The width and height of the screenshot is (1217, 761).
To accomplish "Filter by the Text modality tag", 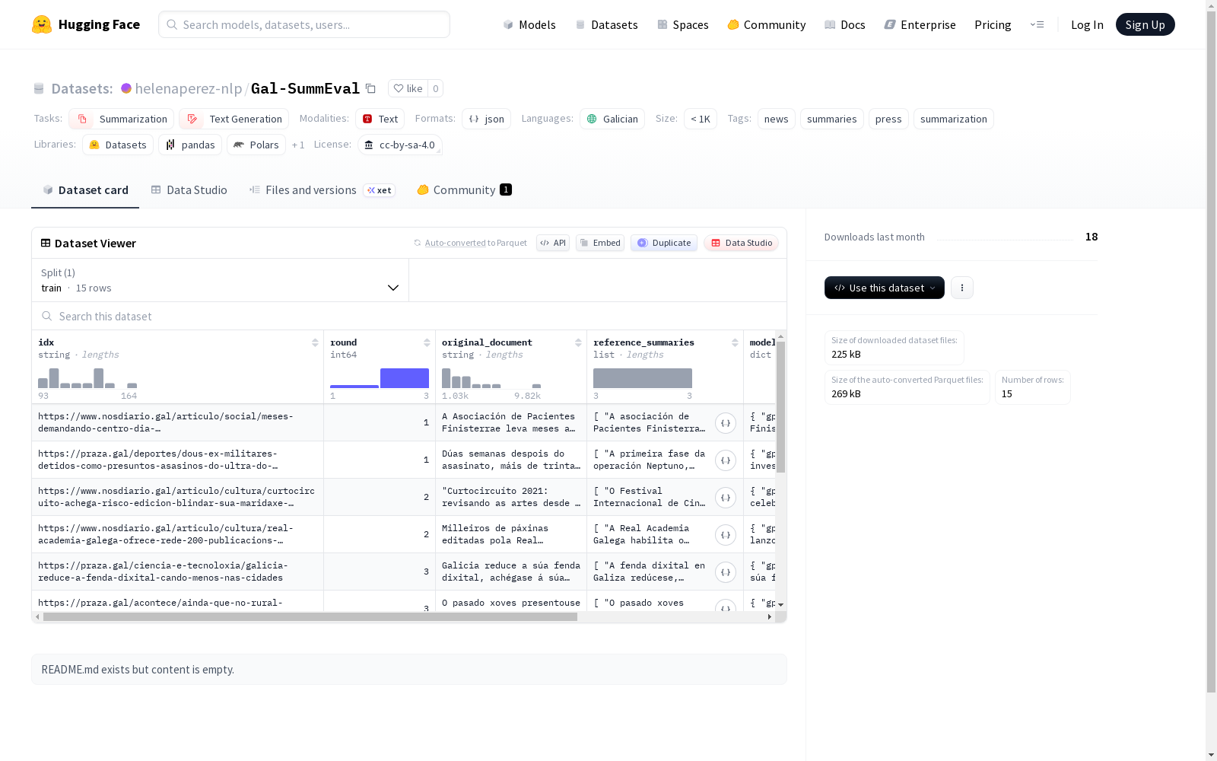I will tap(380, 119).
